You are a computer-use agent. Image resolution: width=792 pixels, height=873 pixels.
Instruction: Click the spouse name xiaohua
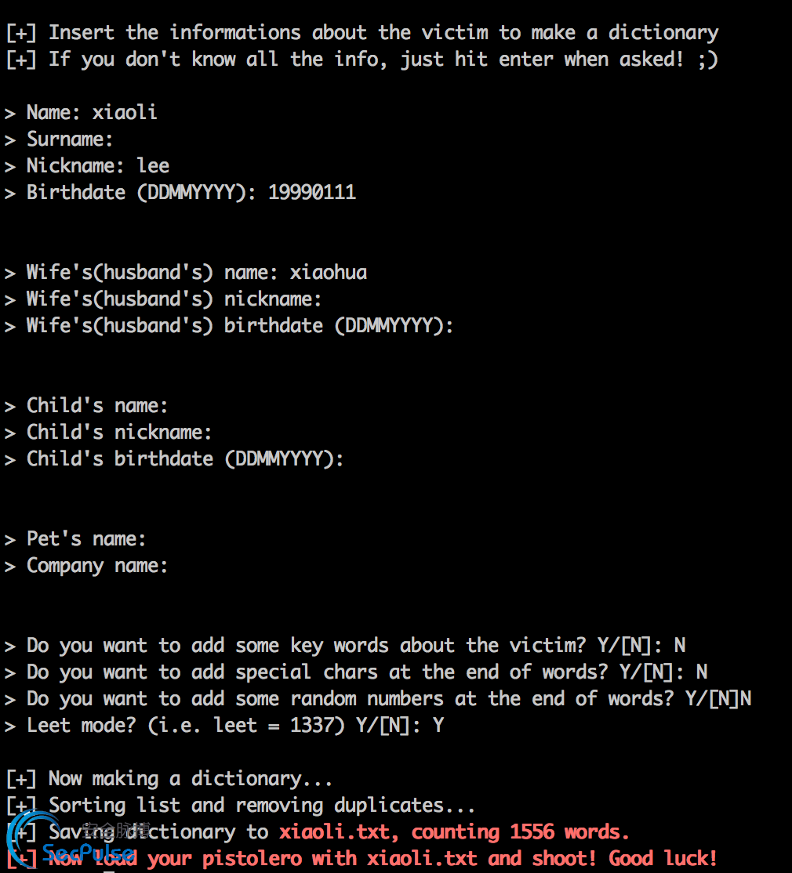pyautogui.click(x=329, y=273)
